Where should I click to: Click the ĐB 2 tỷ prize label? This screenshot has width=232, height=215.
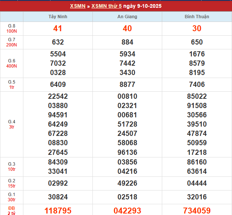click(12, 209)
